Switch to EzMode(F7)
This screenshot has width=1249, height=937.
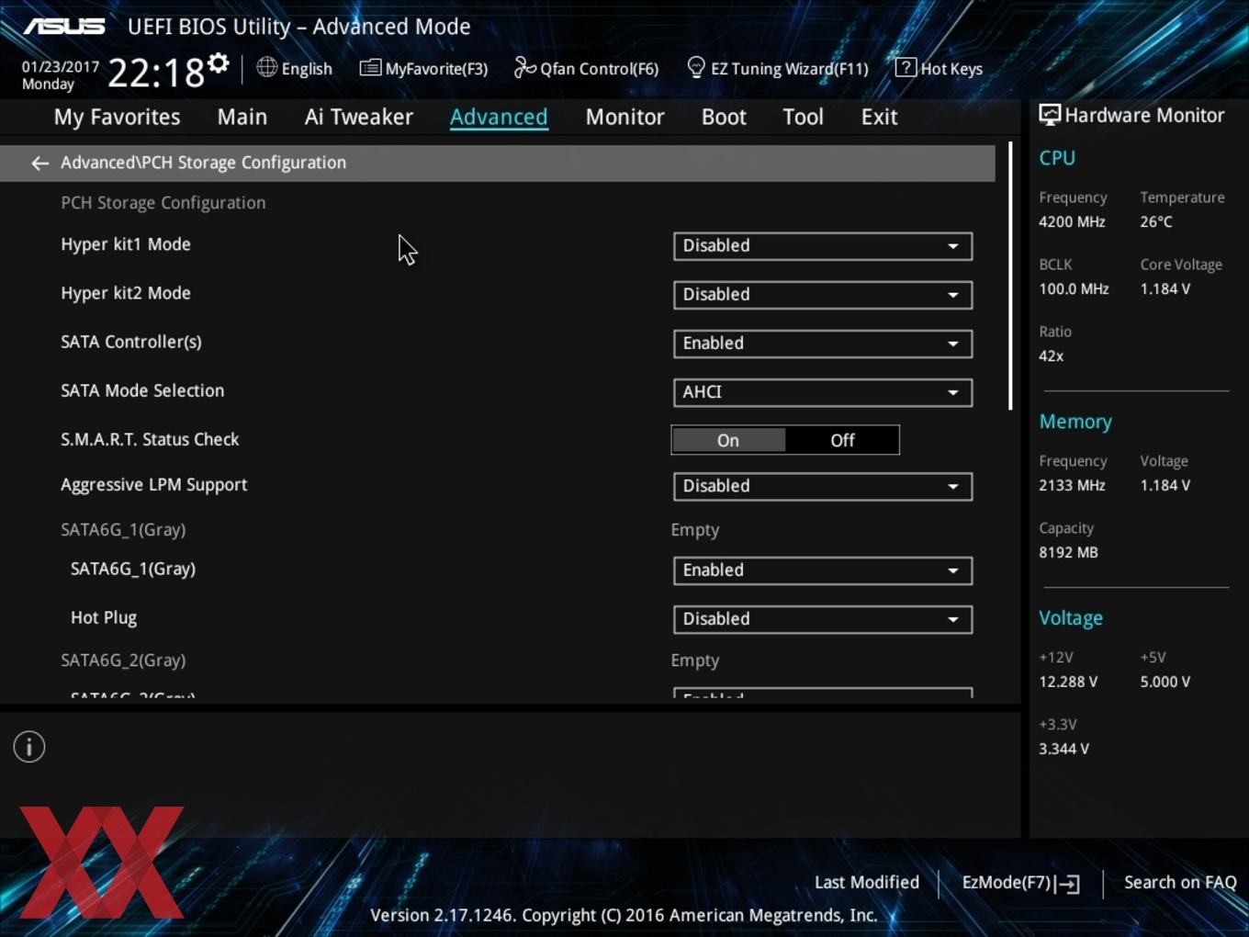coord(1020,883)
